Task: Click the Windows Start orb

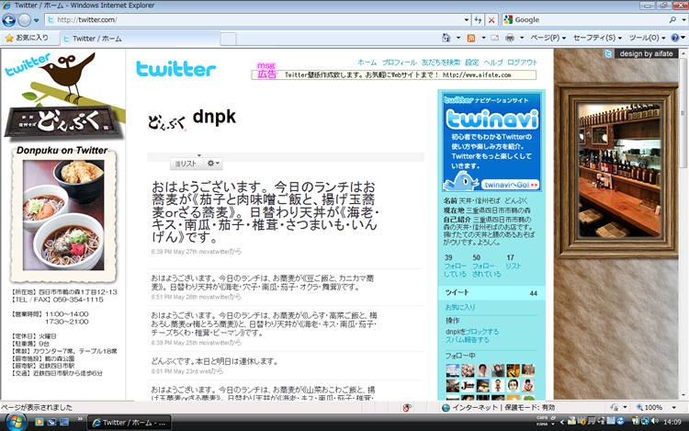Action: coord(15,422)
